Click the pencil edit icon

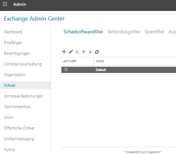[x=71, y=52]
